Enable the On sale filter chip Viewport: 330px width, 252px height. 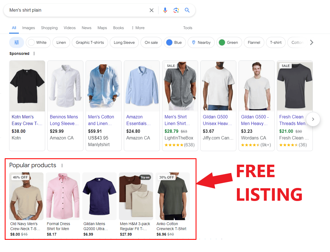(x=151, y=42)
